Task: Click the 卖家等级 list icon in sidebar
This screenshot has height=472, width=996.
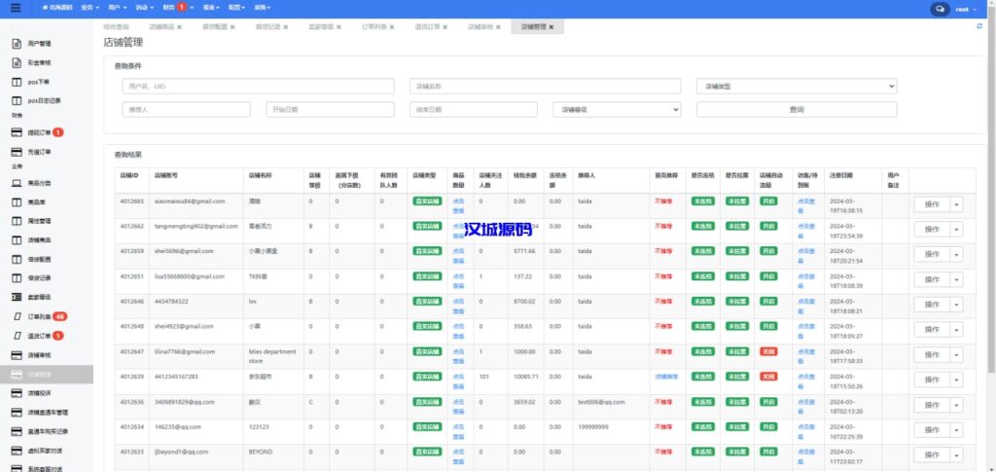Action: point(17,298)
